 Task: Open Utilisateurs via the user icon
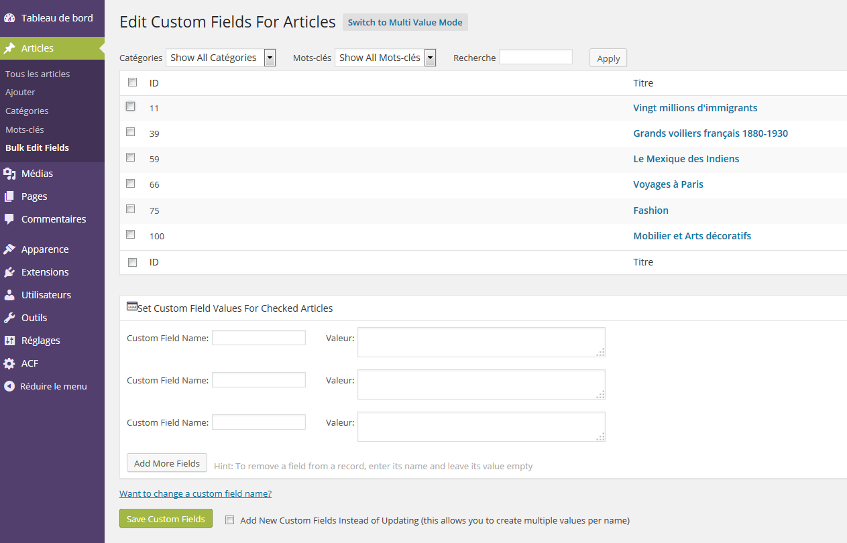9,295
